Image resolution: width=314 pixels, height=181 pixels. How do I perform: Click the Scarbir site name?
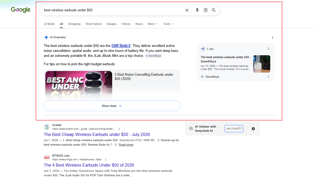coord(57,125)
